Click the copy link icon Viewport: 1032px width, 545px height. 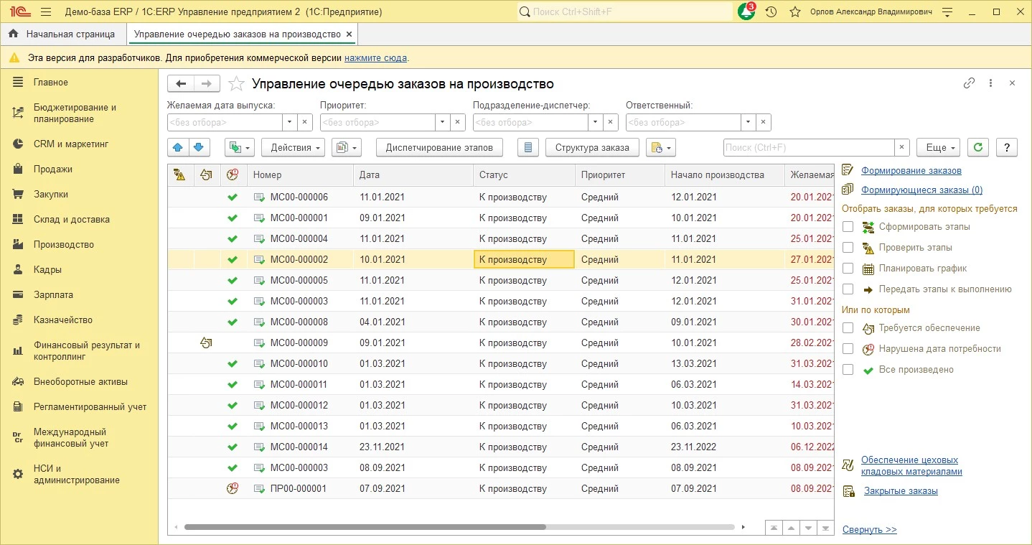tap(969, 83)
